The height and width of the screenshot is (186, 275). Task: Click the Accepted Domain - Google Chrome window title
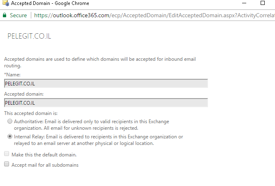point(50,3)
